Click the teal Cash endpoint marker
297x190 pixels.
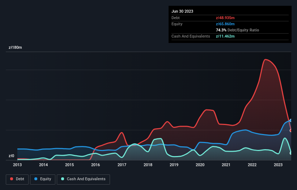click(x=291, y=153)
